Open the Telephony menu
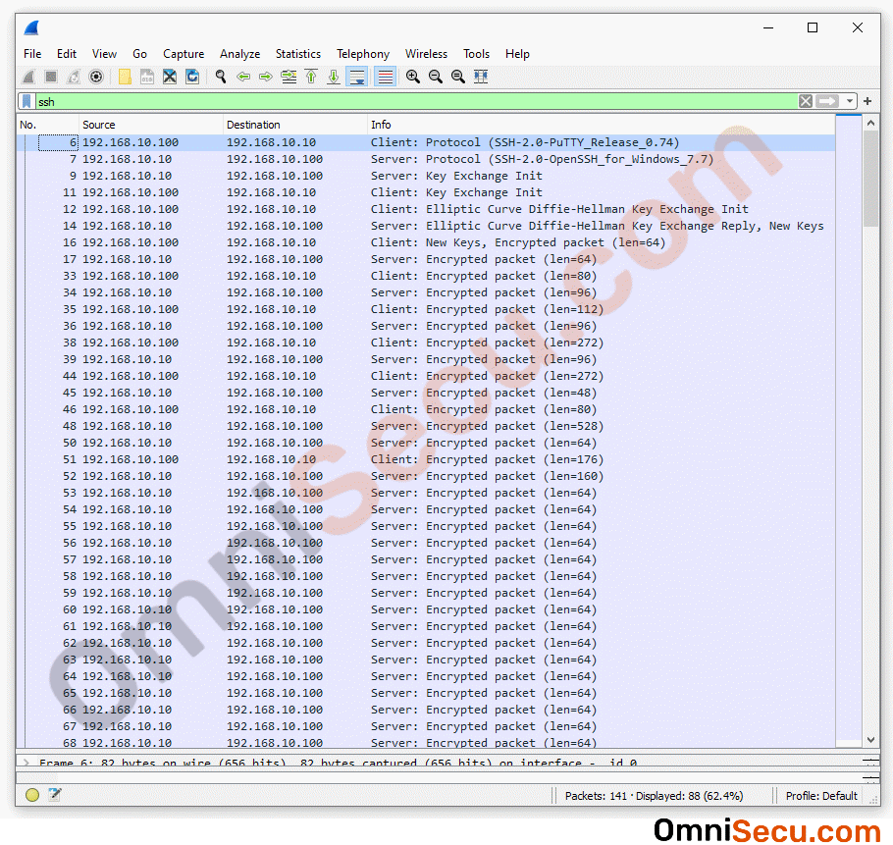The height and width of the screenshot is (845, 893). 362,54
